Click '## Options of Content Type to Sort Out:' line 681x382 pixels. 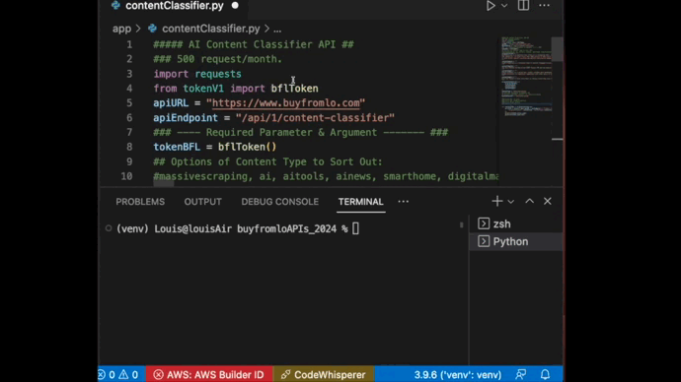point(268,161)
